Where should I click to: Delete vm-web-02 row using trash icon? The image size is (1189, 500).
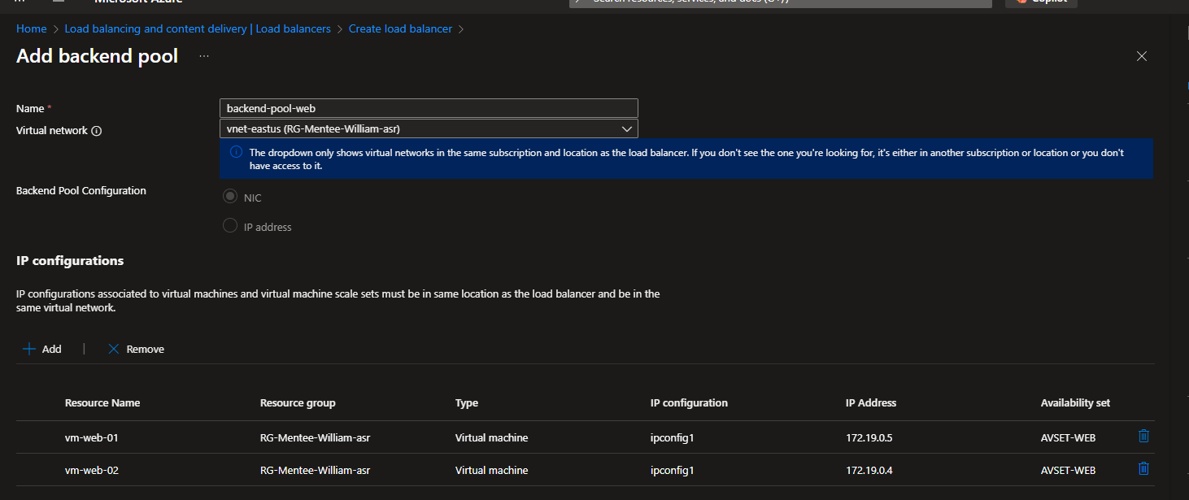[1143, 468]
